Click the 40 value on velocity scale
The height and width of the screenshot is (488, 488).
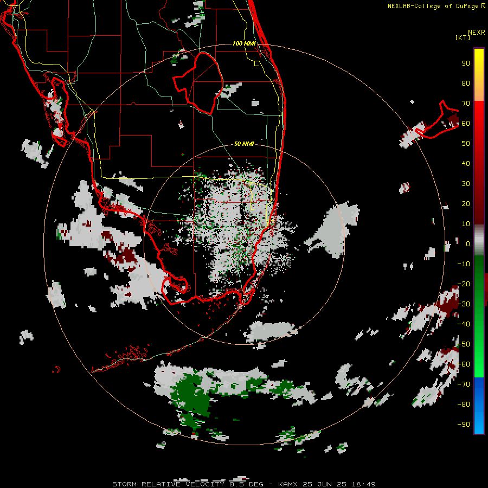(466, 163)
